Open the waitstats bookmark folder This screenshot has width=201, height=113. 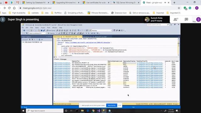pos(33,13)
